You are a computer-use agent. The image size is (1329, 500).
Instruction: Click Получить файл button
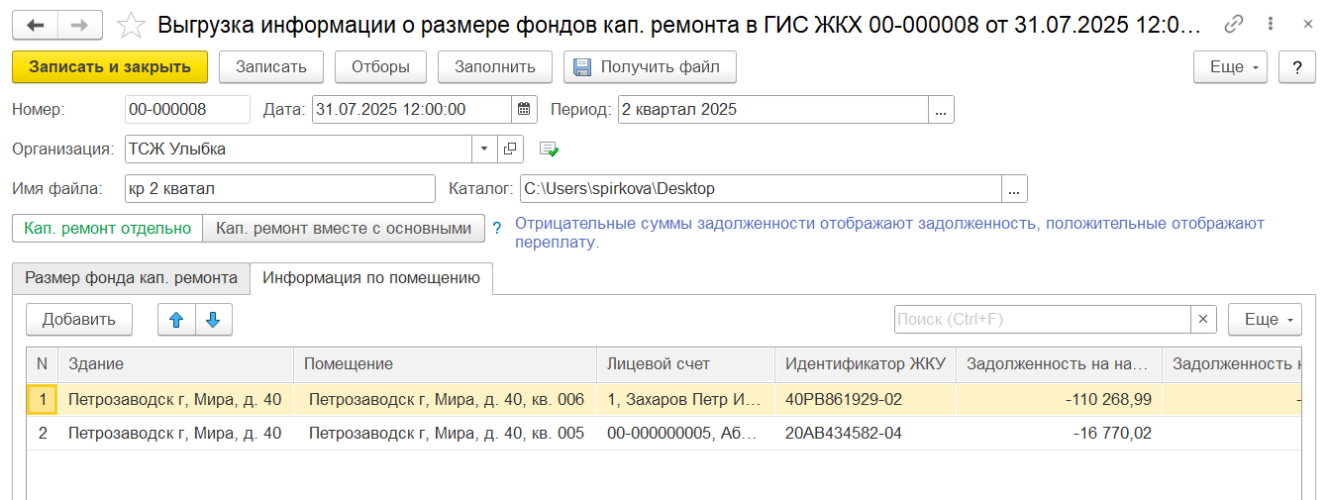(650, 67)
